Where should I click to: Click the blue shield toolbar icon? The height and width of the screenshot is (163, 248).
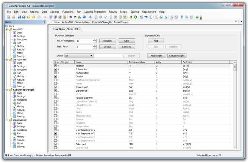[x=84, y=17]
